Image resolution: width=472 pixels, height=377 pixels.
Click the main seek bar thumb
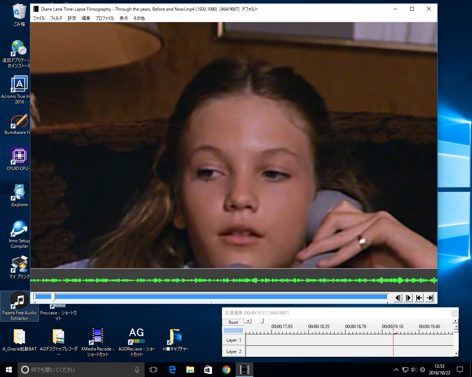53,297
